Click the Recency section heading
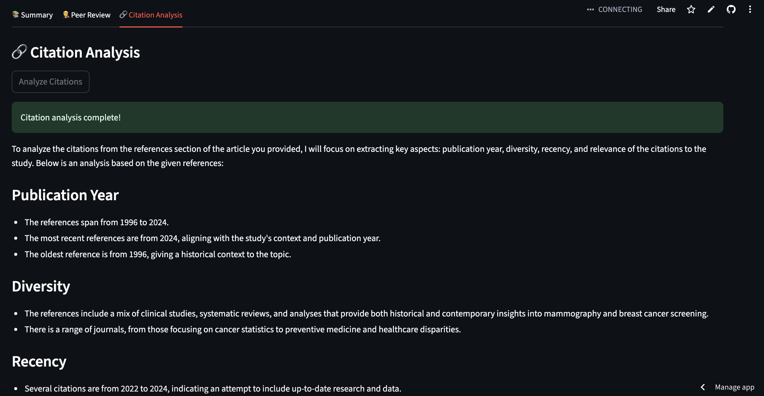 coord(39,362)
